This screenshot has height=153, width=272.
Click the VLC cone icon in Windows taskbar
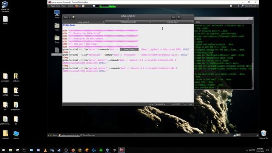(45, 150)
